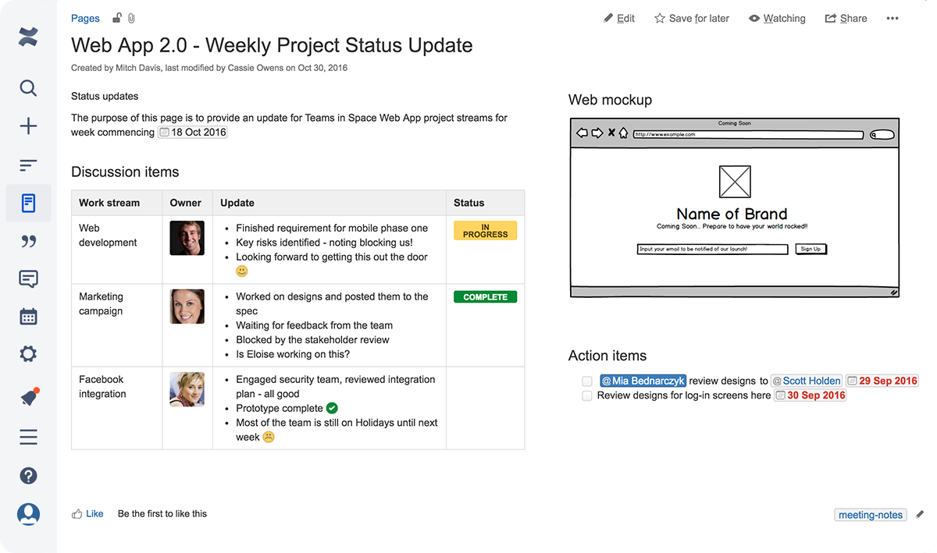Check the Mia Bednarczyk action item
The height and width of the screenshot is (553, 937).
point(586,381)
